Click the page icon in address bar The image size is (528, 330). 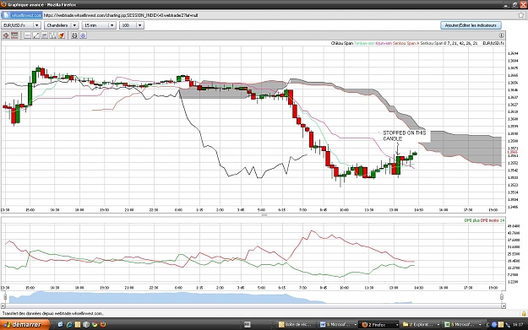coord(7,15)
